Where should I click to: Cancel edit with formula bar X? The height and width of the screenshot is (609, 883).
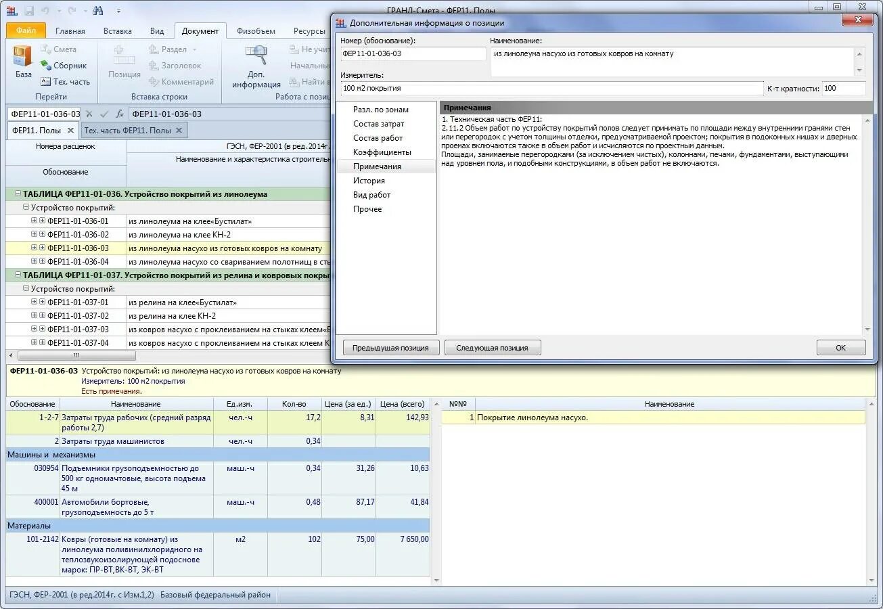(89, 114)
